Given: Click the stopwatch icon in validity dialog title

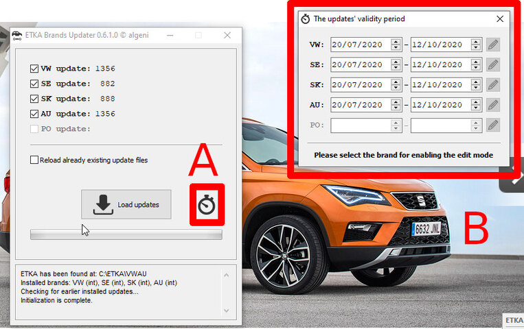Looking at the screenshot, I should tap(306, 19).
